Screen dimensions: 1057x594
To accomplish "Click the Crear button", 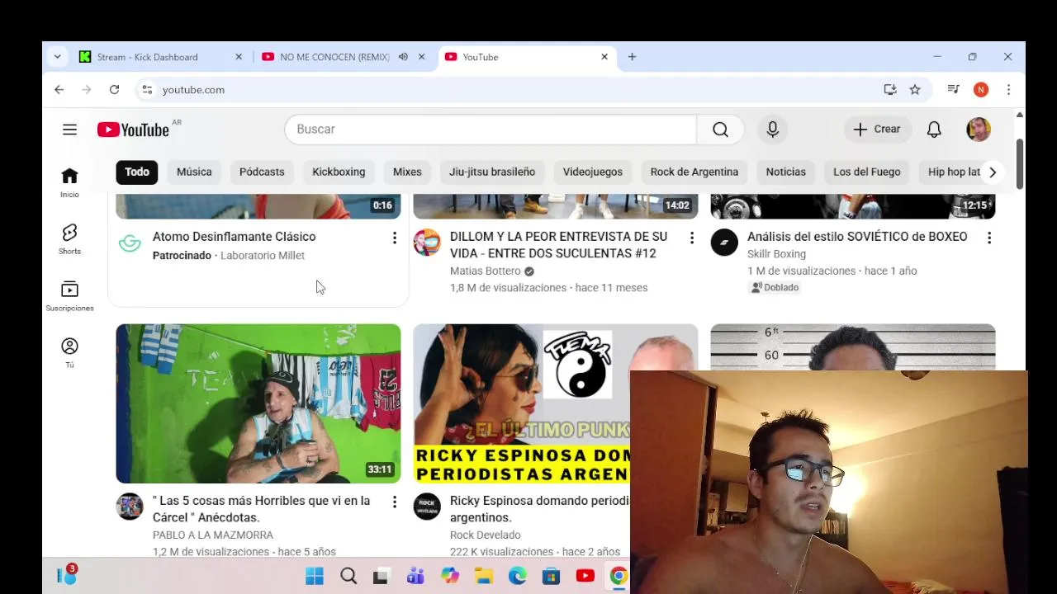I will point(877,130).
